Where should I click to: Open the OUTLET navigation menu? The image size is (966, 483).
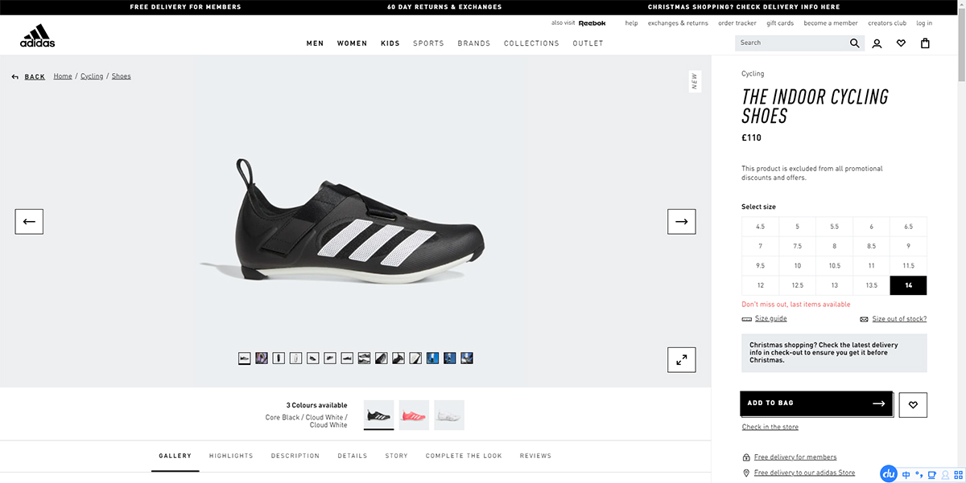(588, 43)
